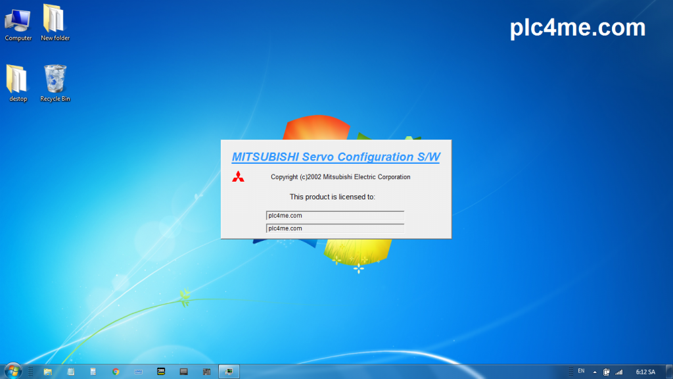
Task: Open the on-screen keyboard taskbar icon
Action: click(x=138, y=372)
